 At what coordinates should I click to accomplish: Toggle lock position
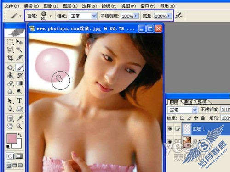pyautogui.click(x=196, y=118)
